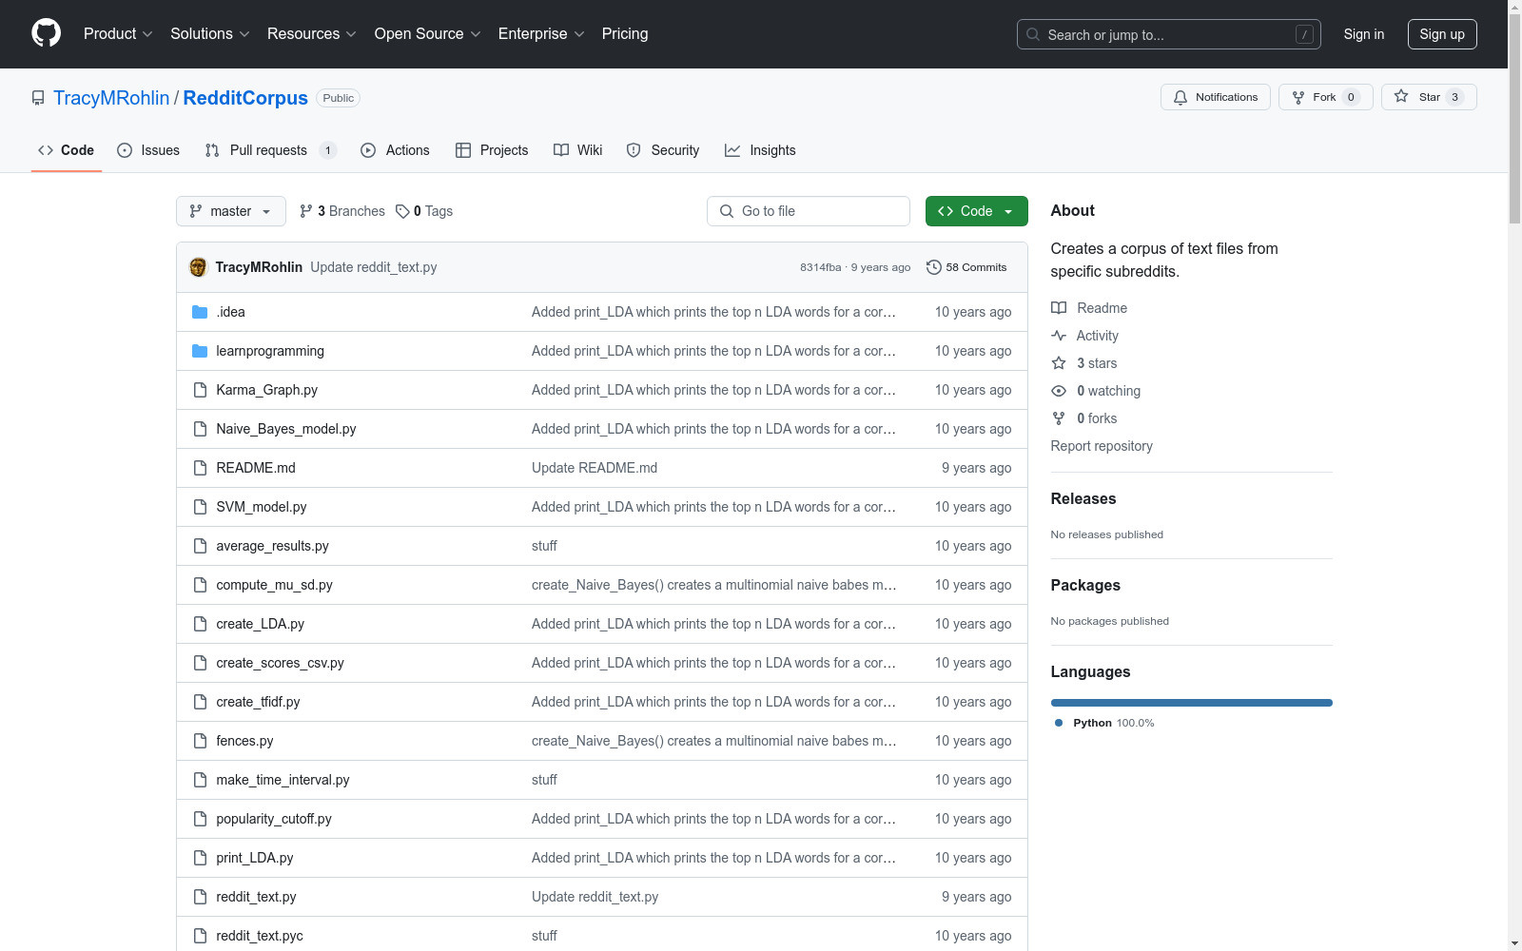Image resolution: width=1522 pixels, height=951 pixels.
Task: Expand the Product menu
Action: (118, 33)
